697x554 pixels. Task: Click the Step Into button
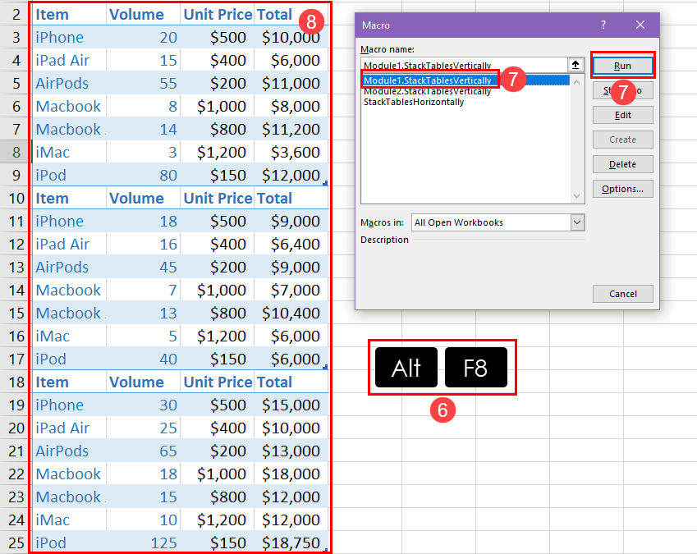(x=622, y=90)
